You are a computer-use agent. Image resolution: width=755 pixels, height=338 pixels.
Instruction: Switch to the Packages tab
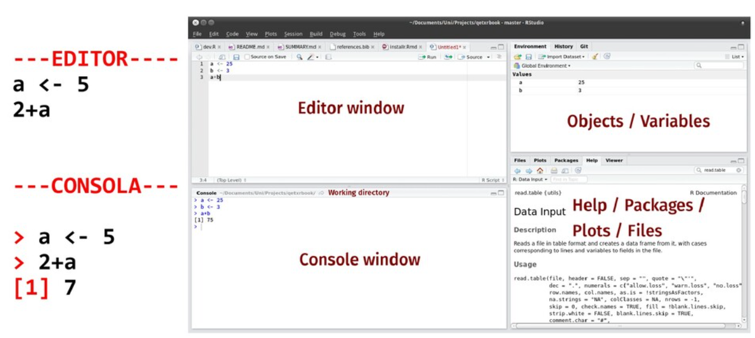click(x=566, y=160)
